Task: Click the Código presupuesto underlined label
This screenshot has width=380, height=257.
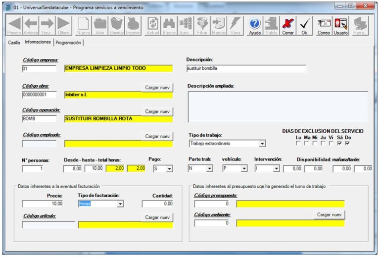Action: click(216, 196)
